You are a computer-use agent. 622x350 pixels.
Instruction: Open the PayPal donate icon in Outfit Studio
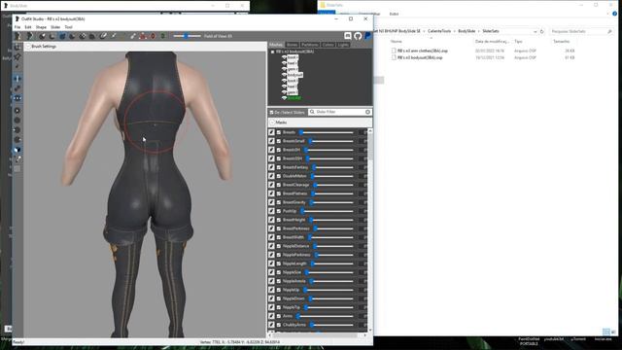click(x=367, y=36)
